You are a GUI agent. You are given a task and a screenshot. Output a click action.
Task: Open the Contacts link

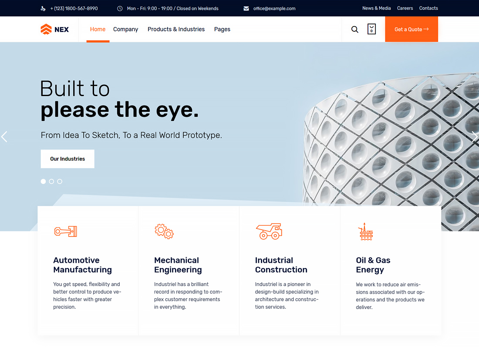click(x=428, y=8)
